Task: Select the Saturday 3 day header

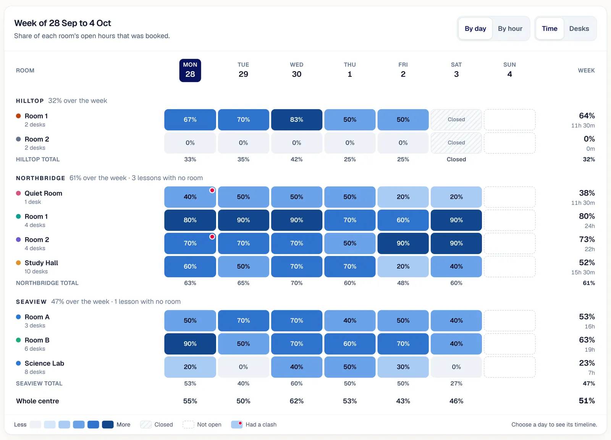Action: click(x=456, y=70)
